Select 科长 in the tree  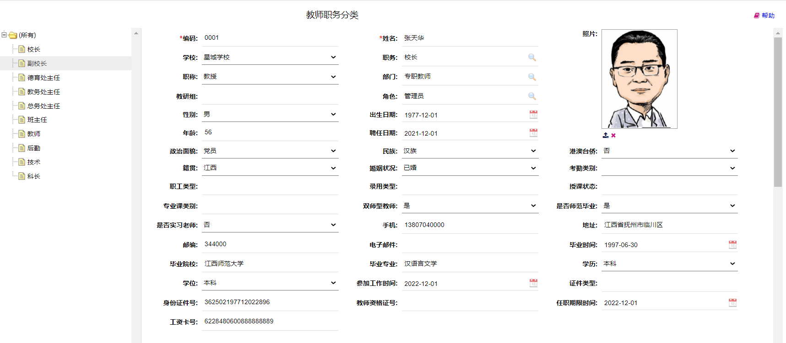[34, 176]
